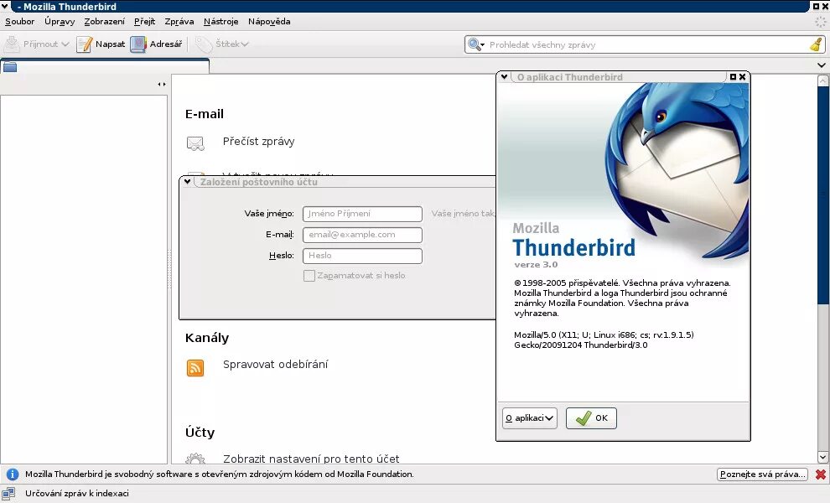Expand the Přijmout dropdown arrow
Viewport: 830px width, 503px height.
click(x=65, y=44)
